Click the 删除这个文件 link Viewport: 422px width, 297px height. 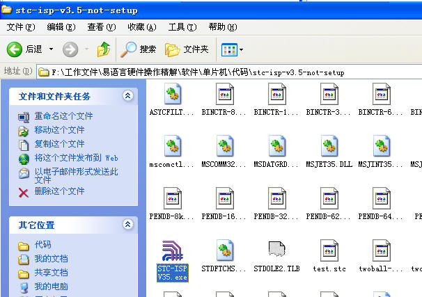pos(59,191)
